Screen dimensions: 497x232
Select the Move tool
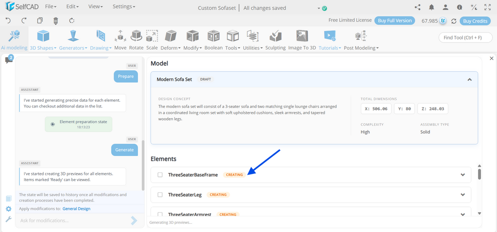tap(120, 40)
